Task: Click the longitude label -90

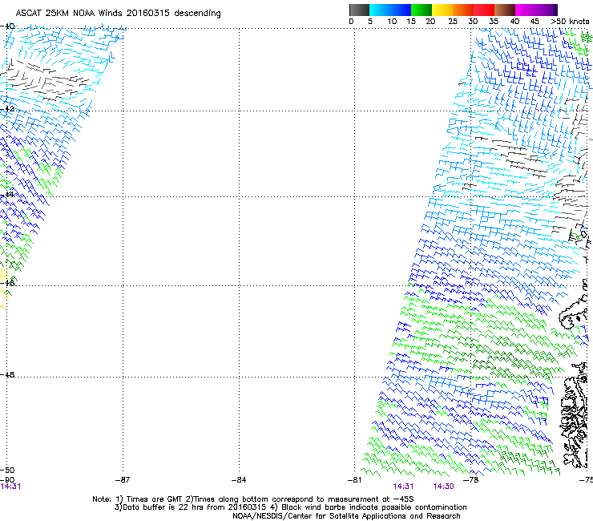Action: [x=7, y=480]
